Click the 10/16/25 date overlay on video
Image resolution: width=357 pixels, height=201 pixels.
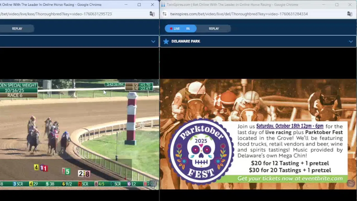pos(14,90)
